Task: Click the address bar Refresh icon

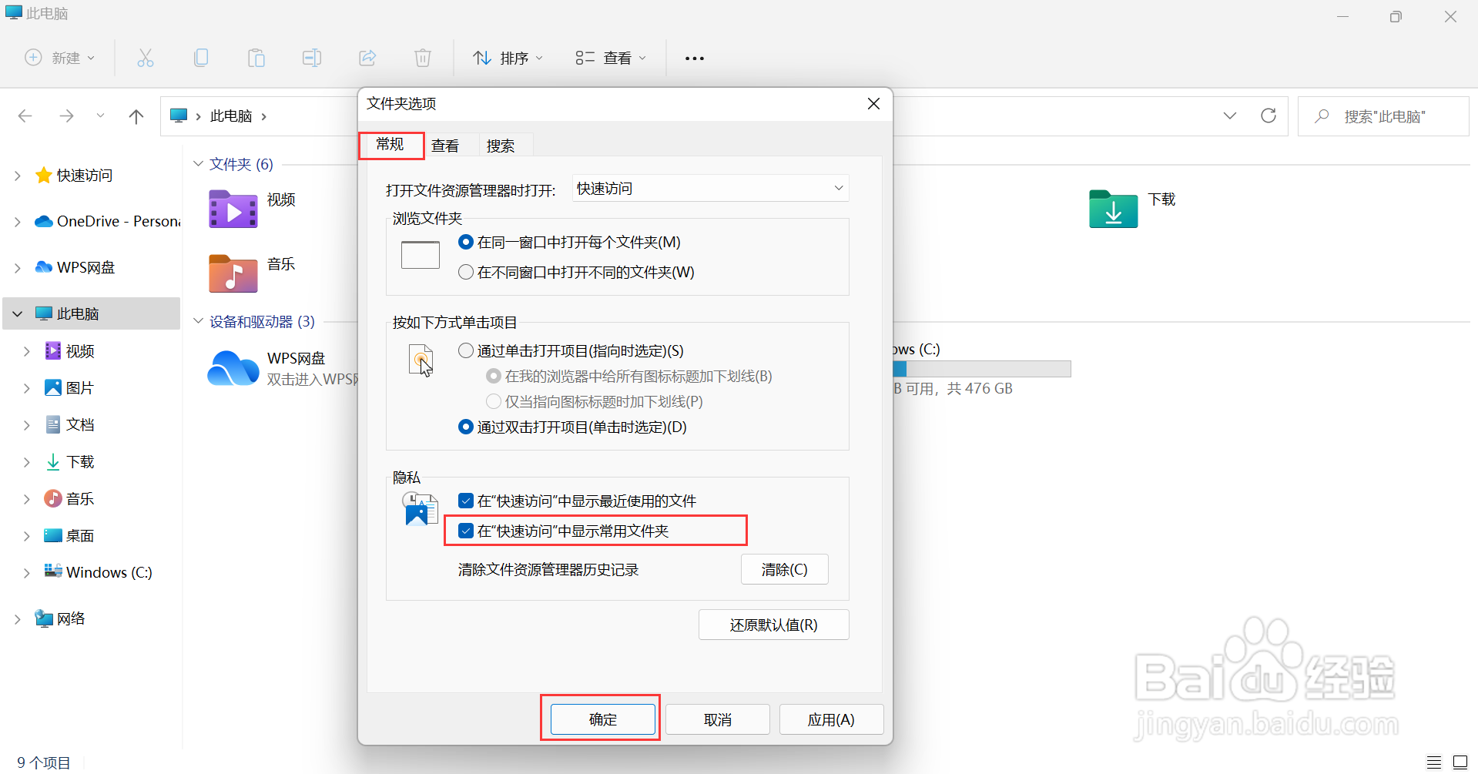Action: click(1269, 116)
